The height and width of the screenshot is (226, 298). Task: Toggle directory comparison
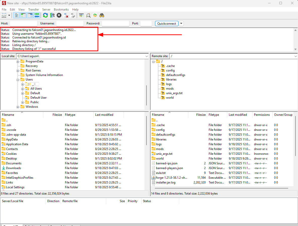click(88, 15)
